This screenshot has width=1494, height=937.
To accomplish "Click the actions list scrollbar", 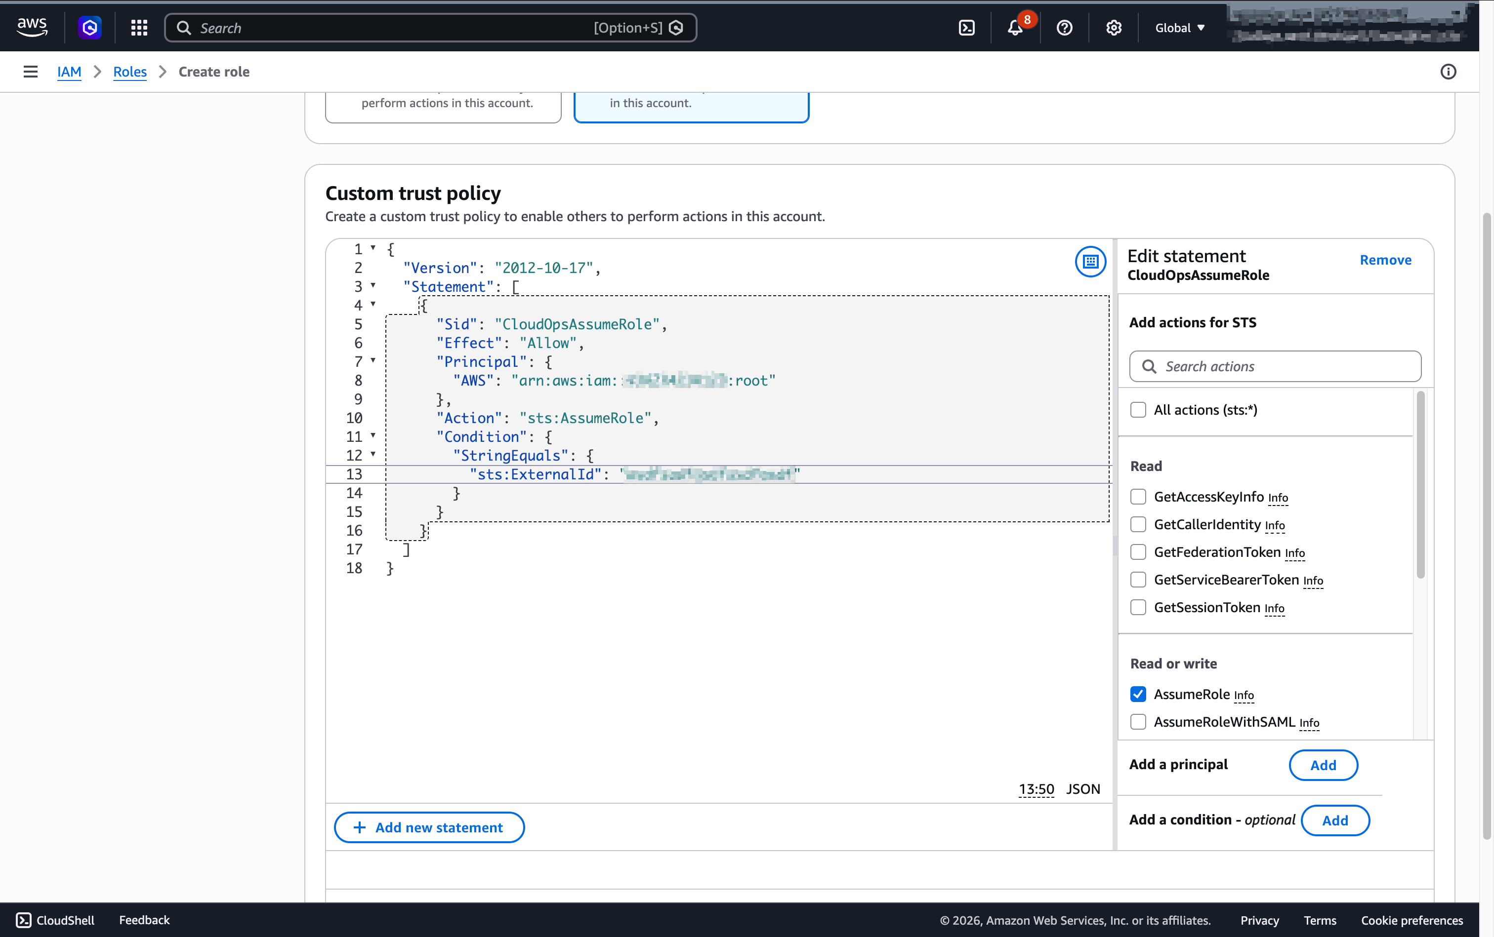I will 1420,485.
